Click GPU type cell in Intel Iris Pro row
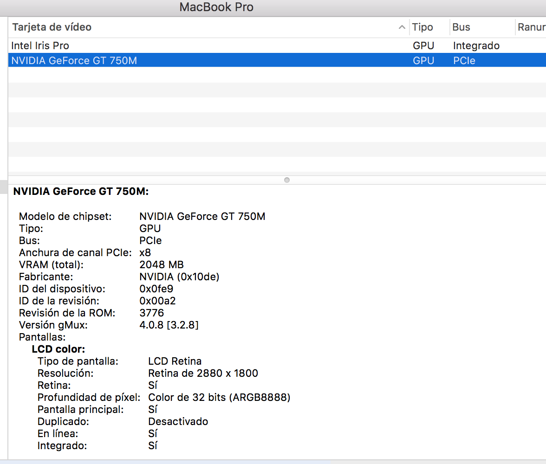Image resolution: width=546 pixels, height=464 pixels. 423,45
